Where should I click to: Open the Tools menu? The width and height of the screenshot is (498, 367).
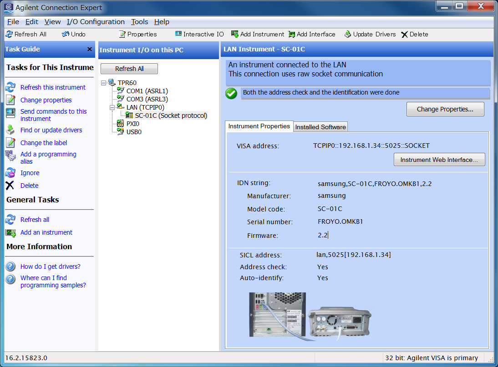(x=139, y=21)
